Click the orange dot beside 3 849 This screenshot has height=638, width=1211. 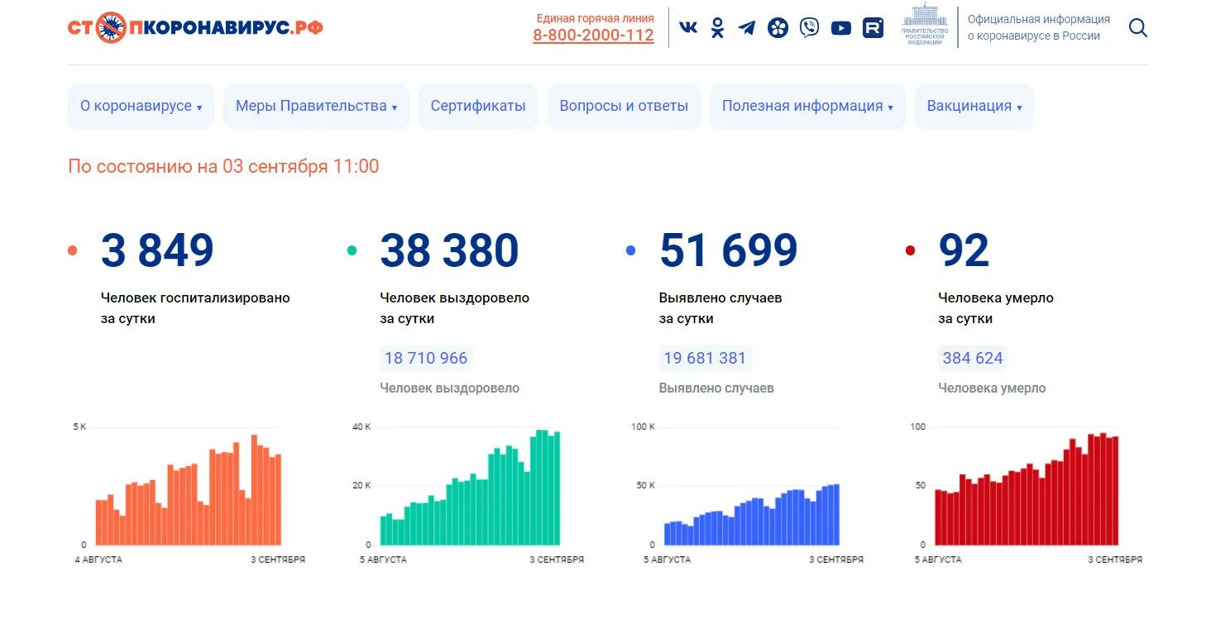pyautogui.click(x=73, y=250)
